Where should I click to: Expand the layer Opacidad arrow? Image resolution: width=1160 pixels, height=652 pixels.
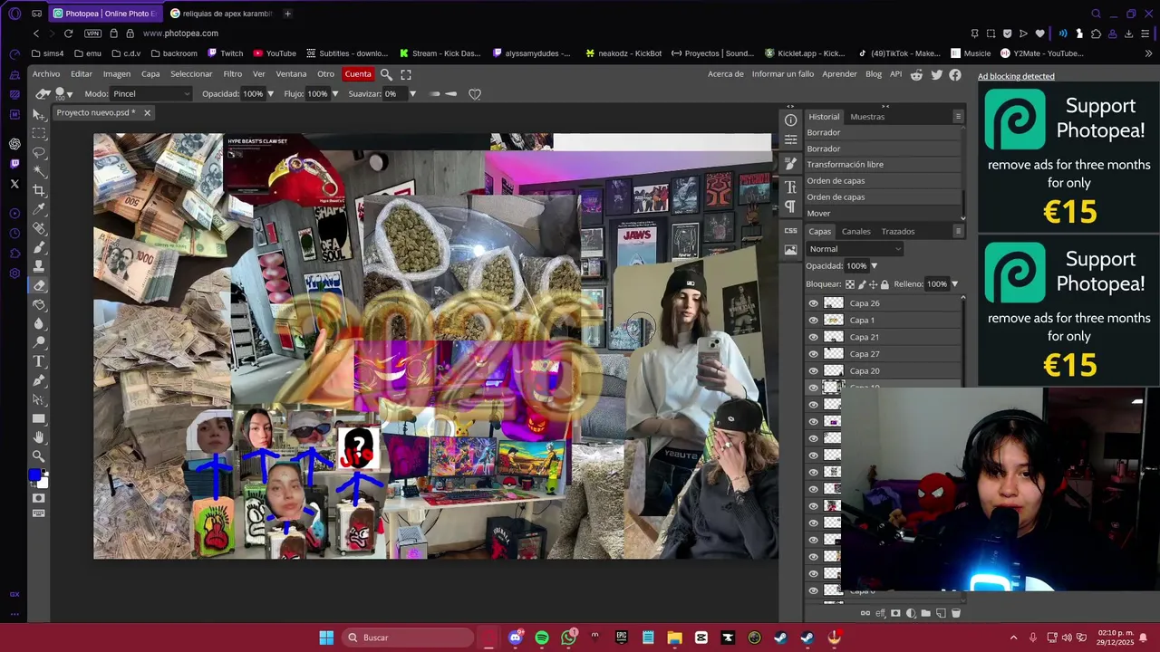pos(874,266)
